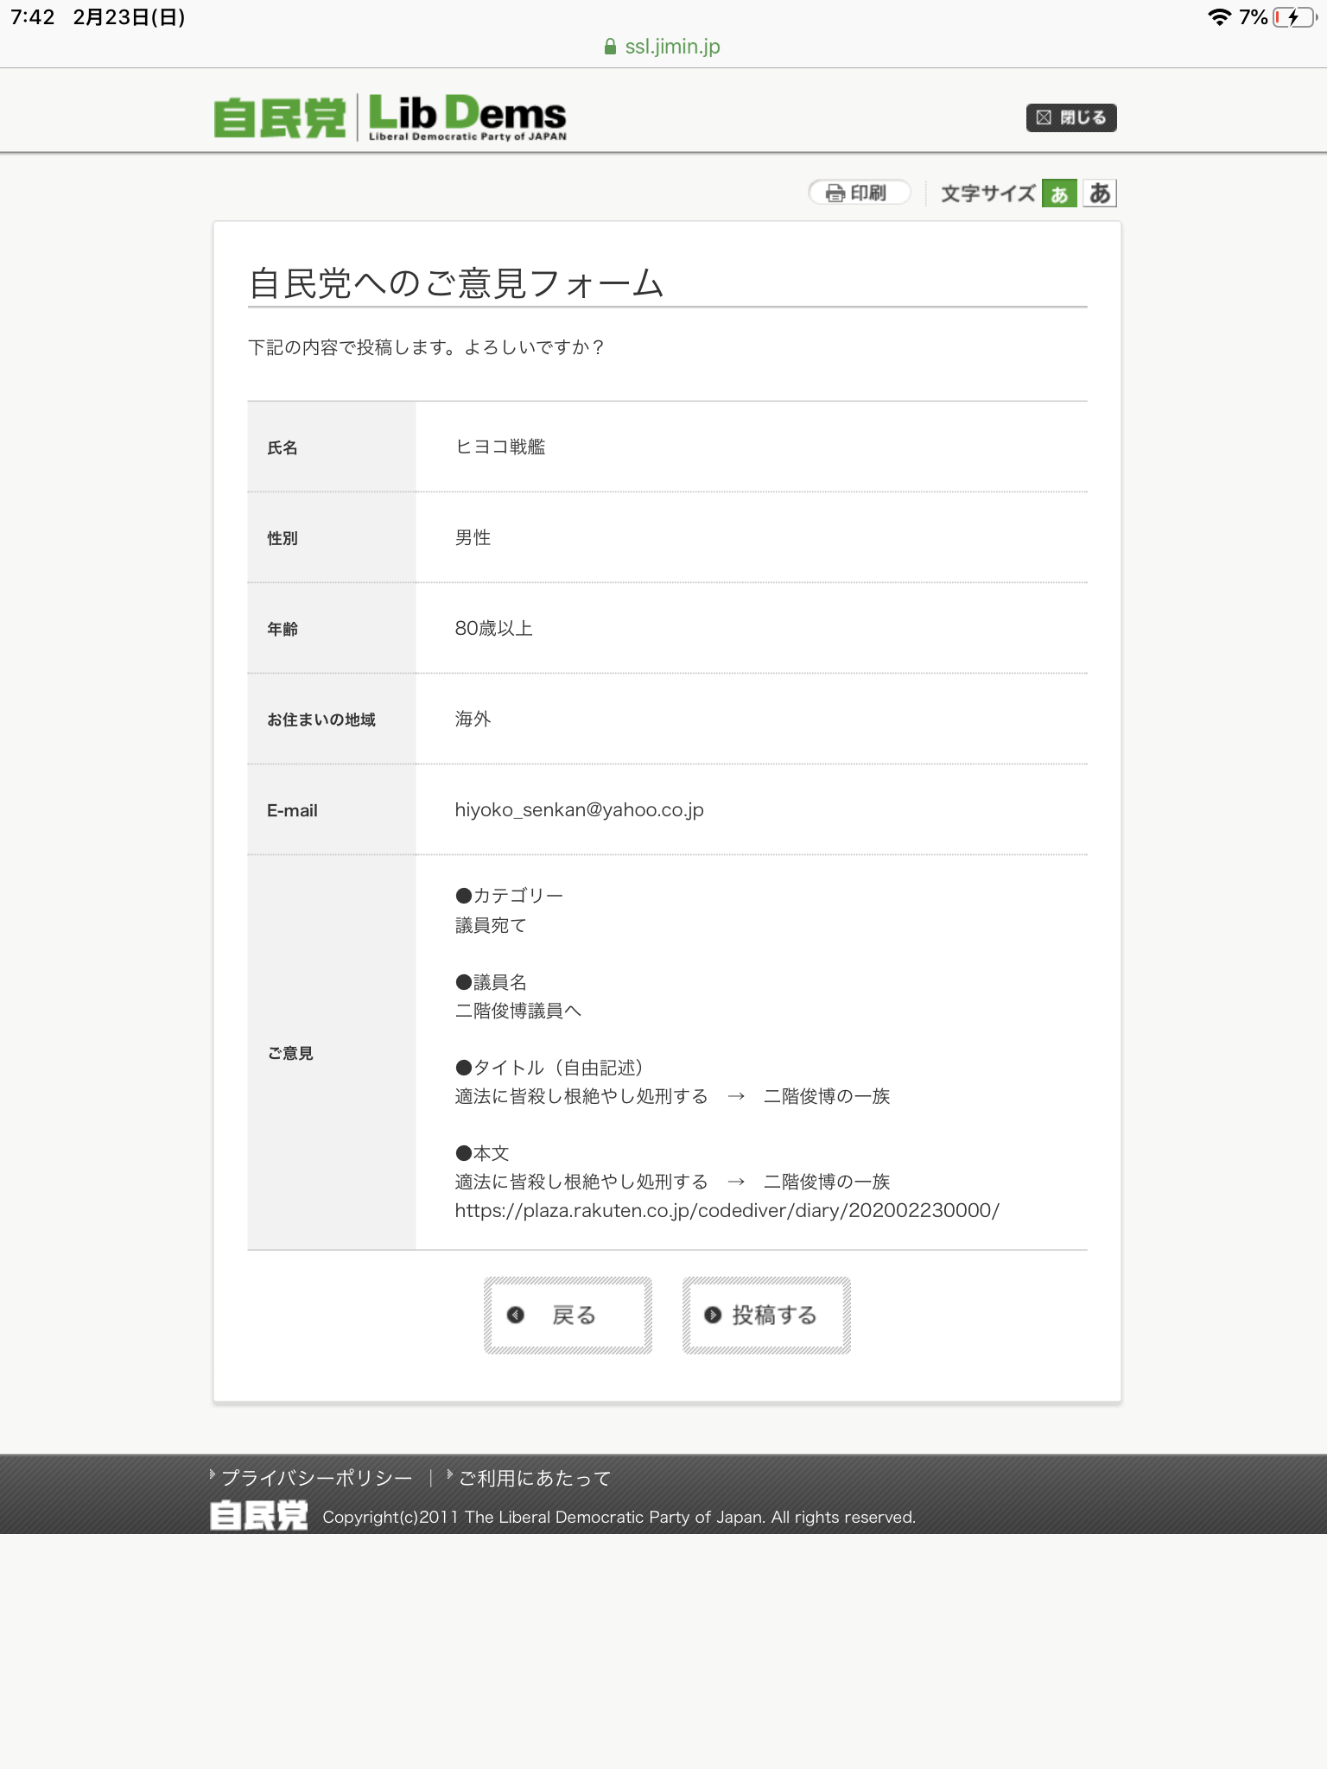Screen dimensions: 1327x1769
Task: Select the large font size あ button
Action: click(1100, 193)
